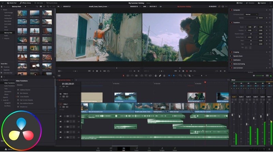Adjust the Opacity slider in Inspector
Image resolution: width=273 pixels, height=153 pixels.
(251, 18)
